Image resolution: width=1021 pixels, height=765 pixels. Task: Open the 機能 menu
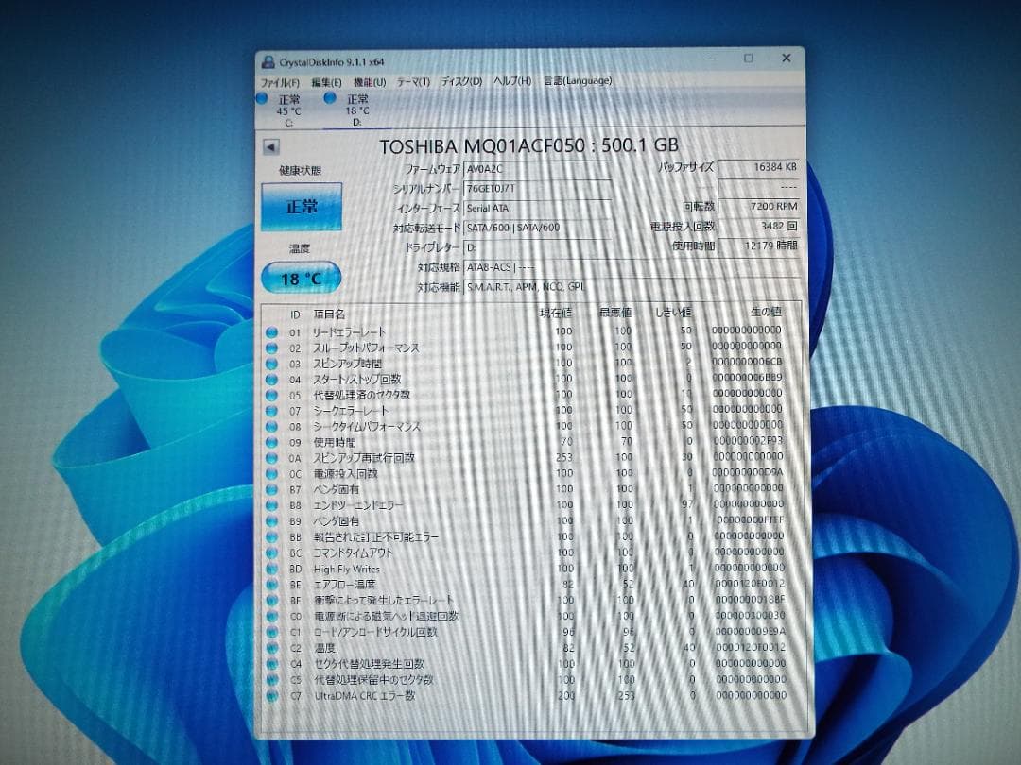coord(370,82)
